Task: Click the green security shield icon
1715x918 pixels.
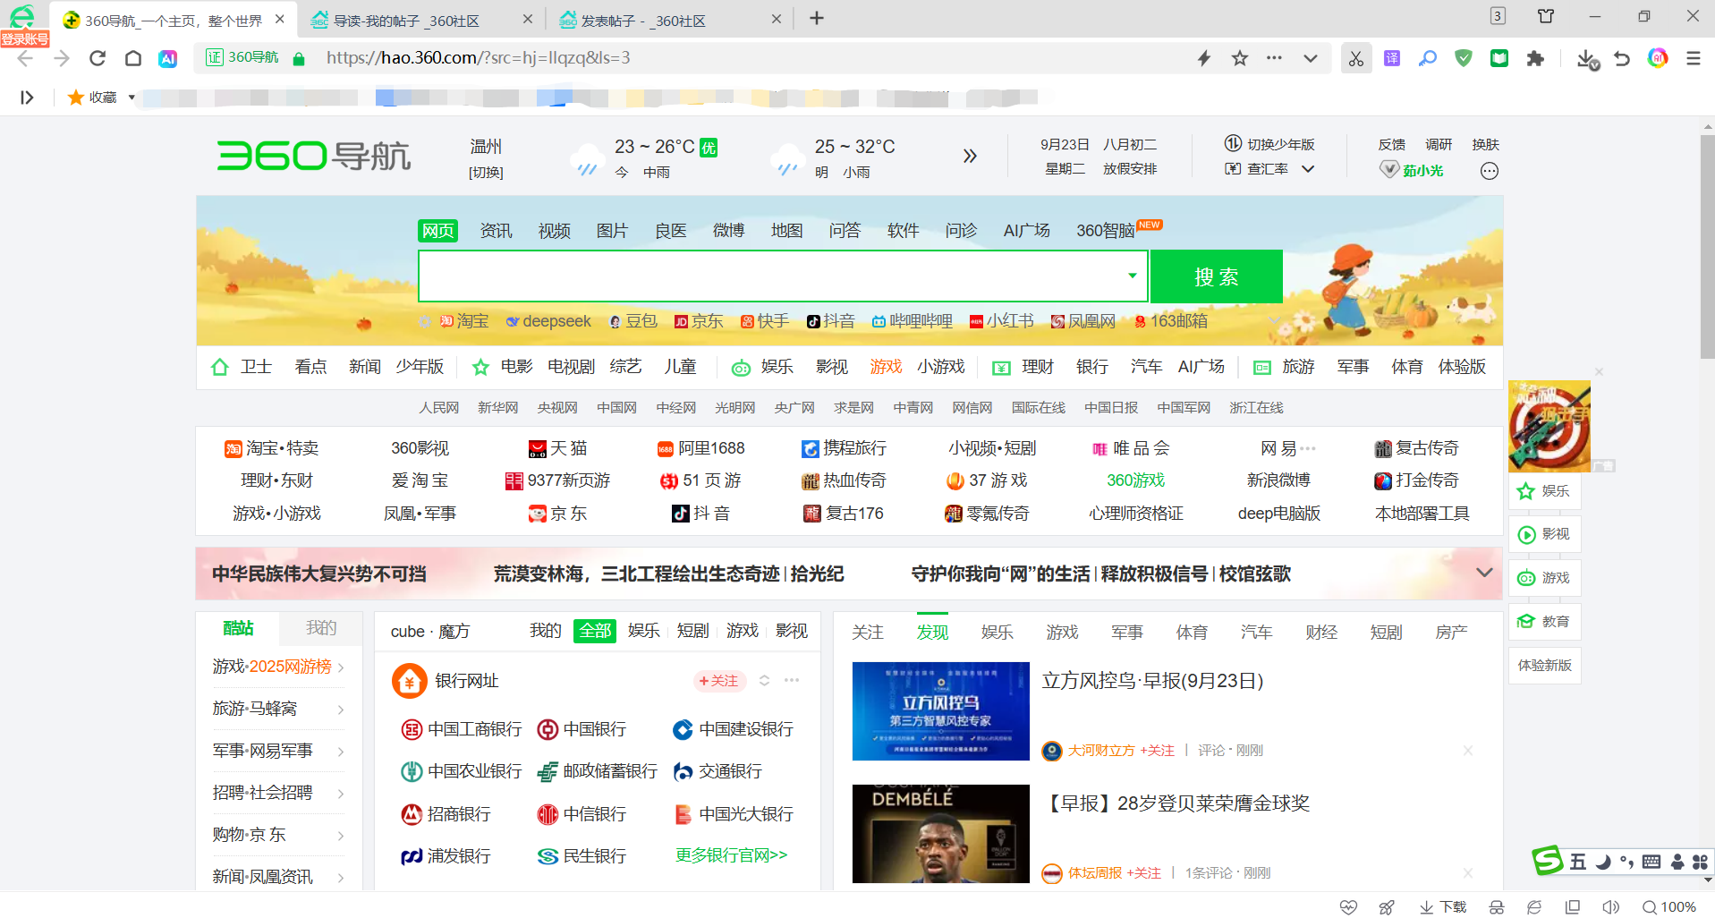Action: [x=1464, y=58]
